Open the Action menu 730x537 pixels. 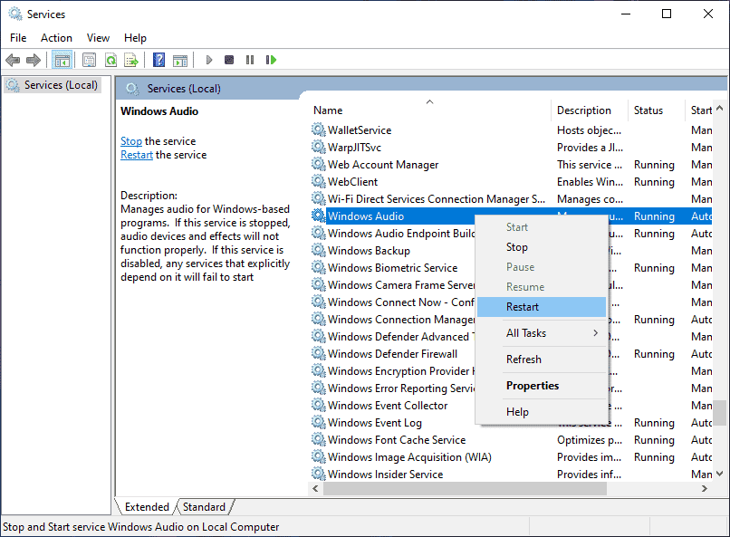56,37
